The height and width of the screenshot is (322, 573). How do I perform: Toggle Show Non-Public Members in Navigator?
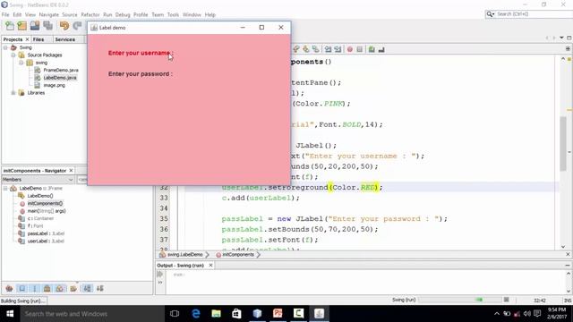coord(47,288)
